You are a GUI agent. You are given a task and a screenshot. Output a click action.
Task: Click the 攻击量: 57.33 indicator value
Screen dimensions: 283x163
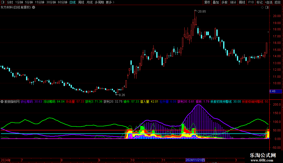tap(75, 102)
